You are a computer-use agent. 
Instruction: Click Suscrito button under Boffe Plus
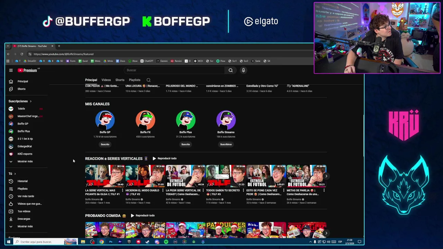point(186,145)
